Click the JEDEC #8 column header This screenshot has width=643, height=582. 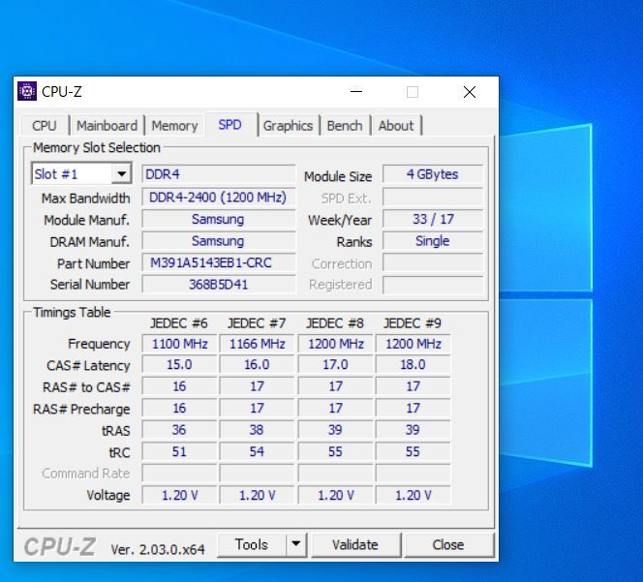[335, 323]
